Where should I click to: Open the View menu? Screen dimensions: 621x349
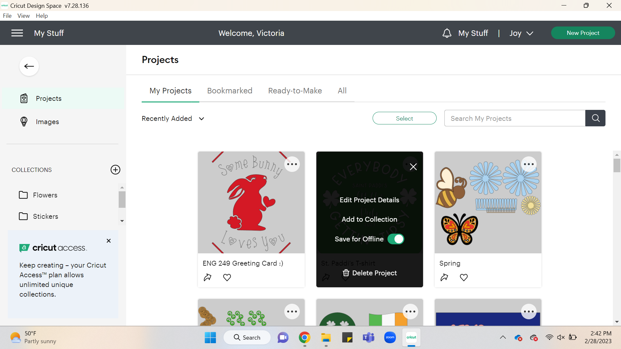pyautogui.click(x=23, y=16)
